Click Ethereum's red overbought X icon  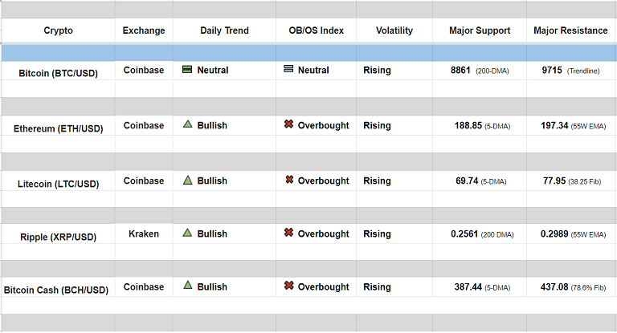click(288, 124)
